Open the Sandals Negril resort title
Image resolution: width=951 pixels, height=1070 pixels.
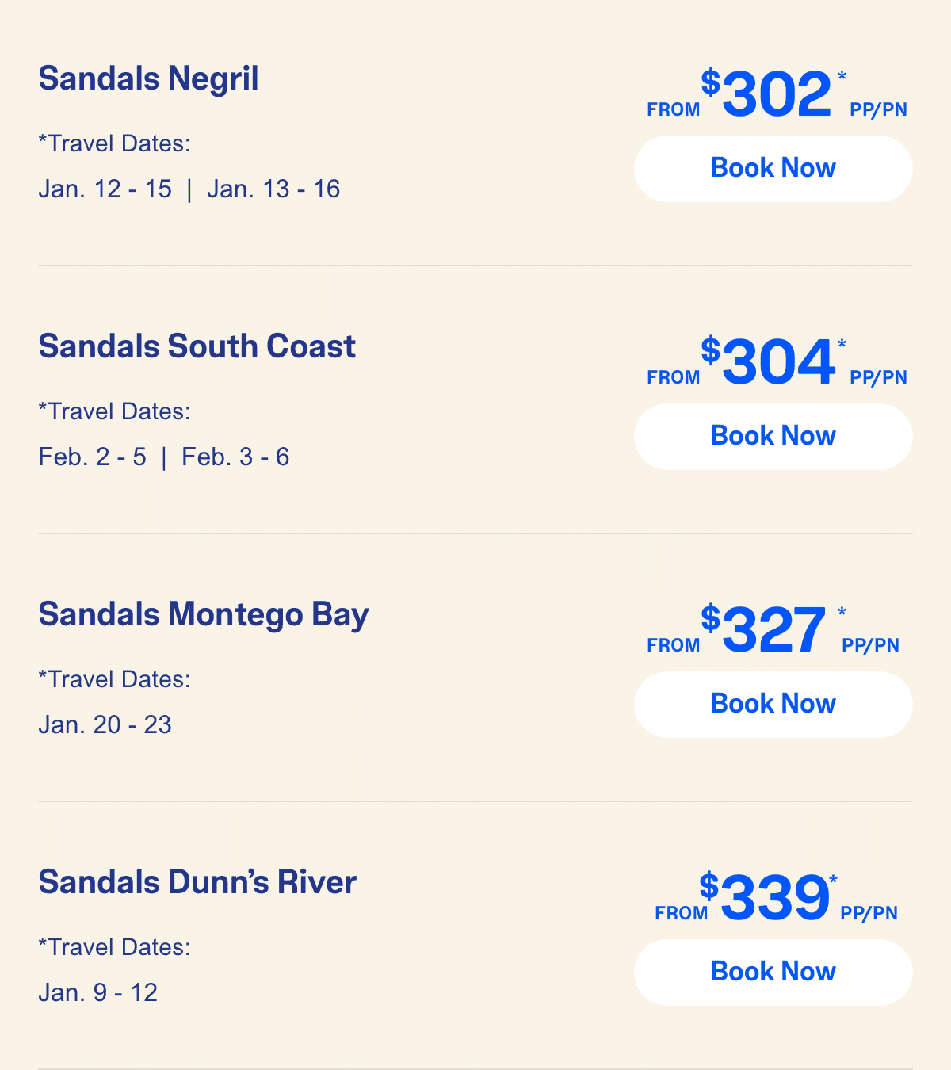[148, 78]
